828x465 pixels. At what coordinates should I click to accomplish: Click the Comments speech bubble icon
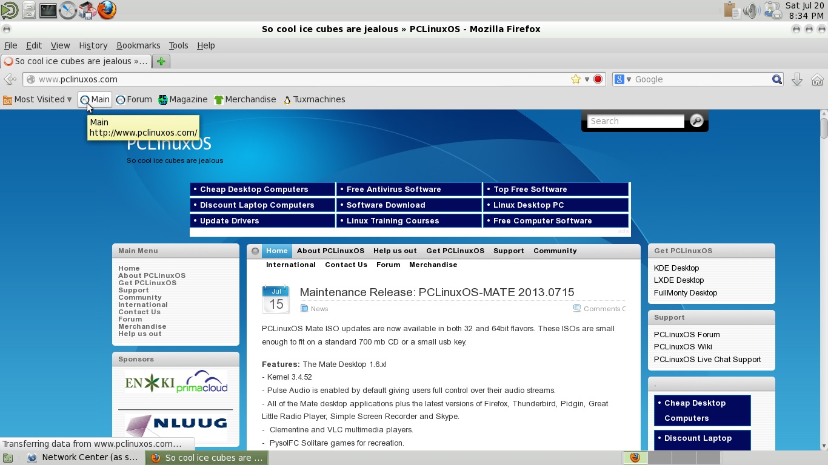pos(577,308)
